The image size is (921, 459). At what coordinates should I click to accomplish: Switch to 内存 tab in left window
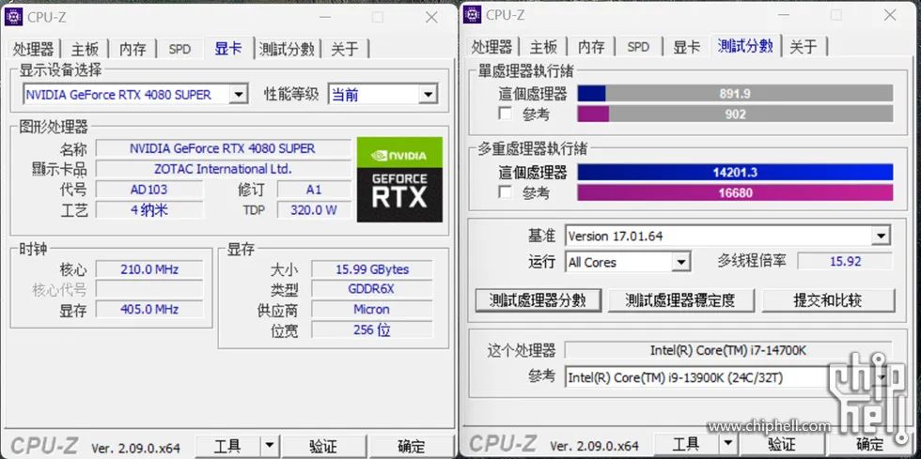point(133,50)
